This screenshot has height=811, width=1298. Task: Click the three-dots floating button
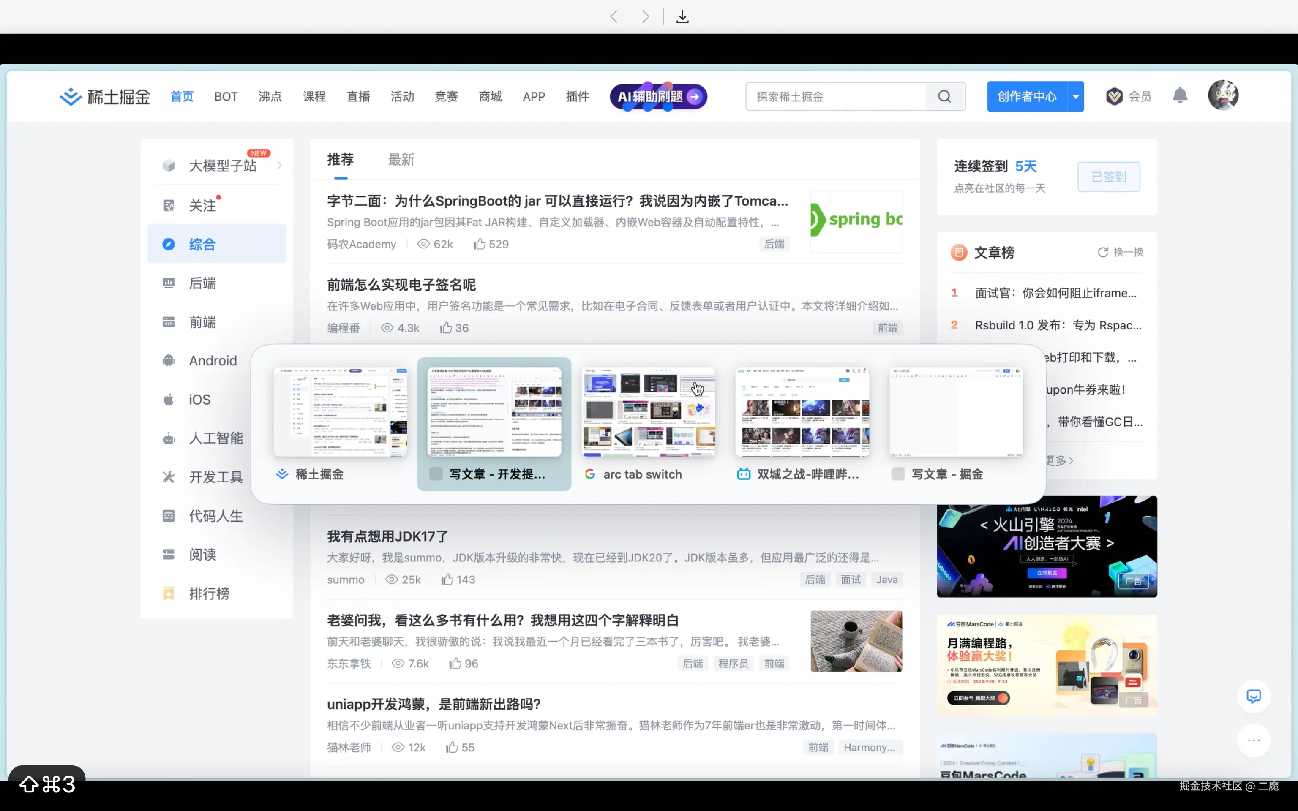[1254, 740]
